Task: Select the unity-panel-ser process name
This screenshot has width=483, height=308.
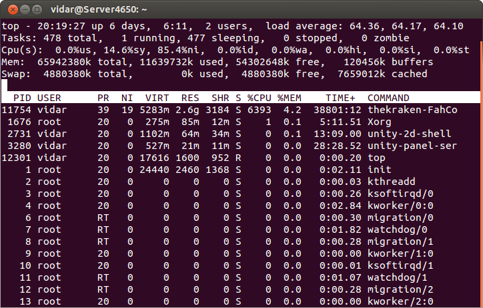Action: coord(412,146)
